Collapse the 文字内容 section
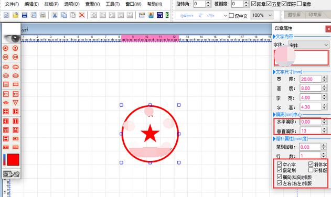The width and height of the screenshot is (331, 197). tap(274, 37)
